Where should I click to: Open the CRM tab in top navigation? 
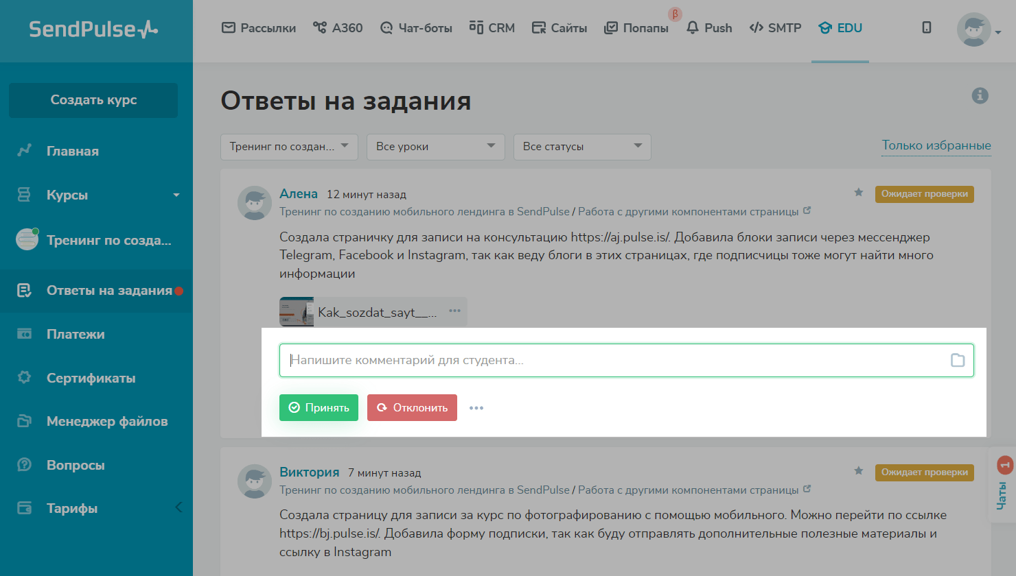coord(492,28)
